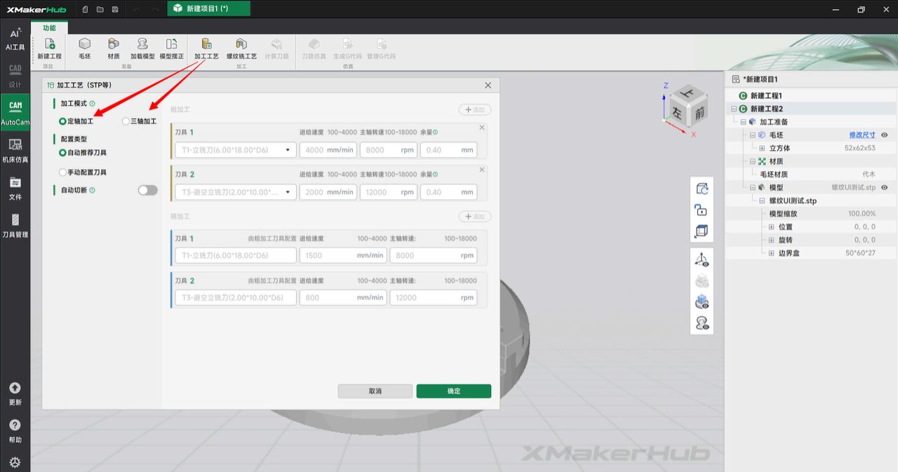Open 机床仿真 machine simulation module
Image resolution: width=898 pixels, height=472 pixels.
tap(15, 151)
